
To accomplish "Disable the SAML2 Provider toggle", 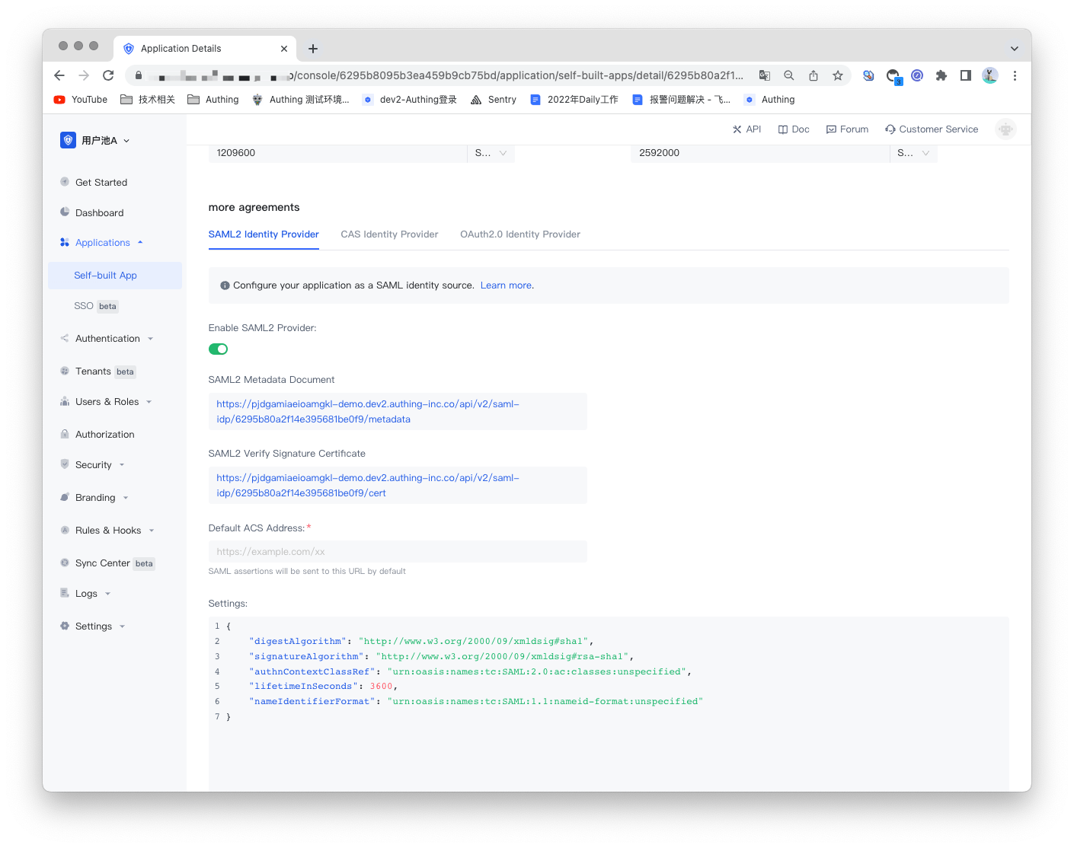I will point(218,349).
